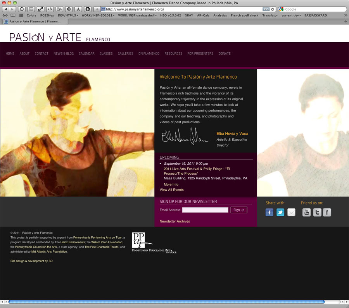
Task: Share the page via blue Facebook icon
Action: point(269,212)
